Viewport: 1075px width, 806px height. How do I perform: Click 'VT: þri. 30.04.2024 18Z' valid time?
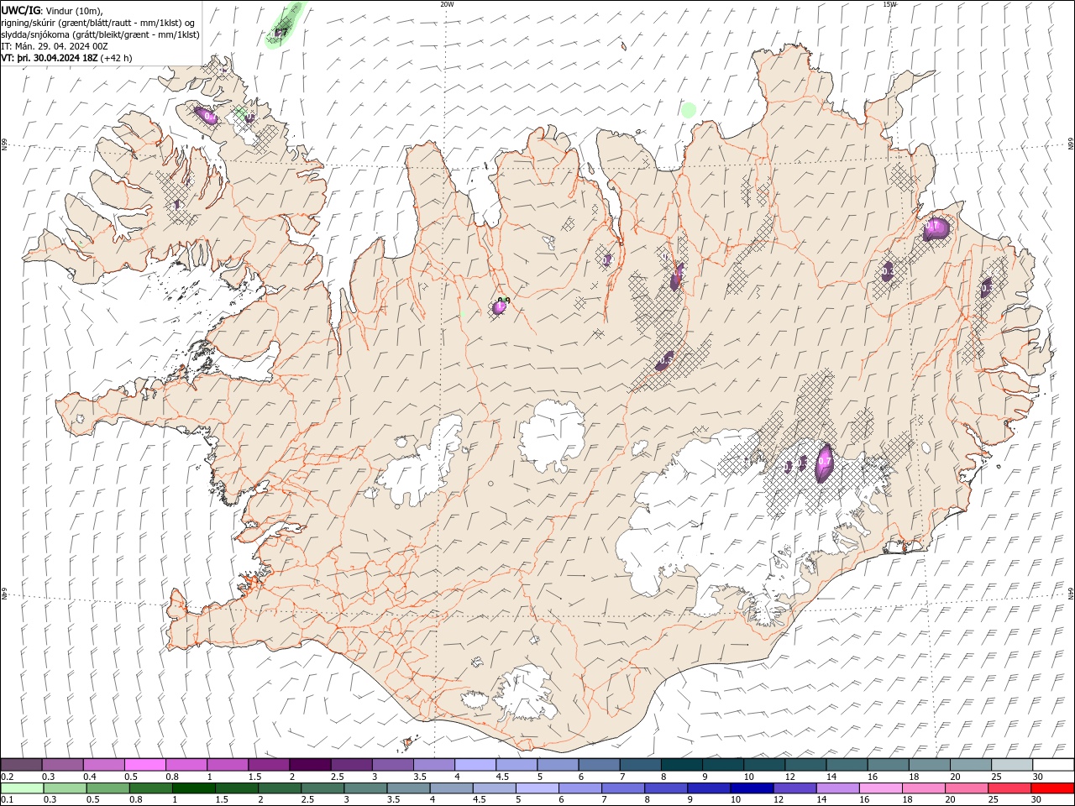click(x=49, y=58)
